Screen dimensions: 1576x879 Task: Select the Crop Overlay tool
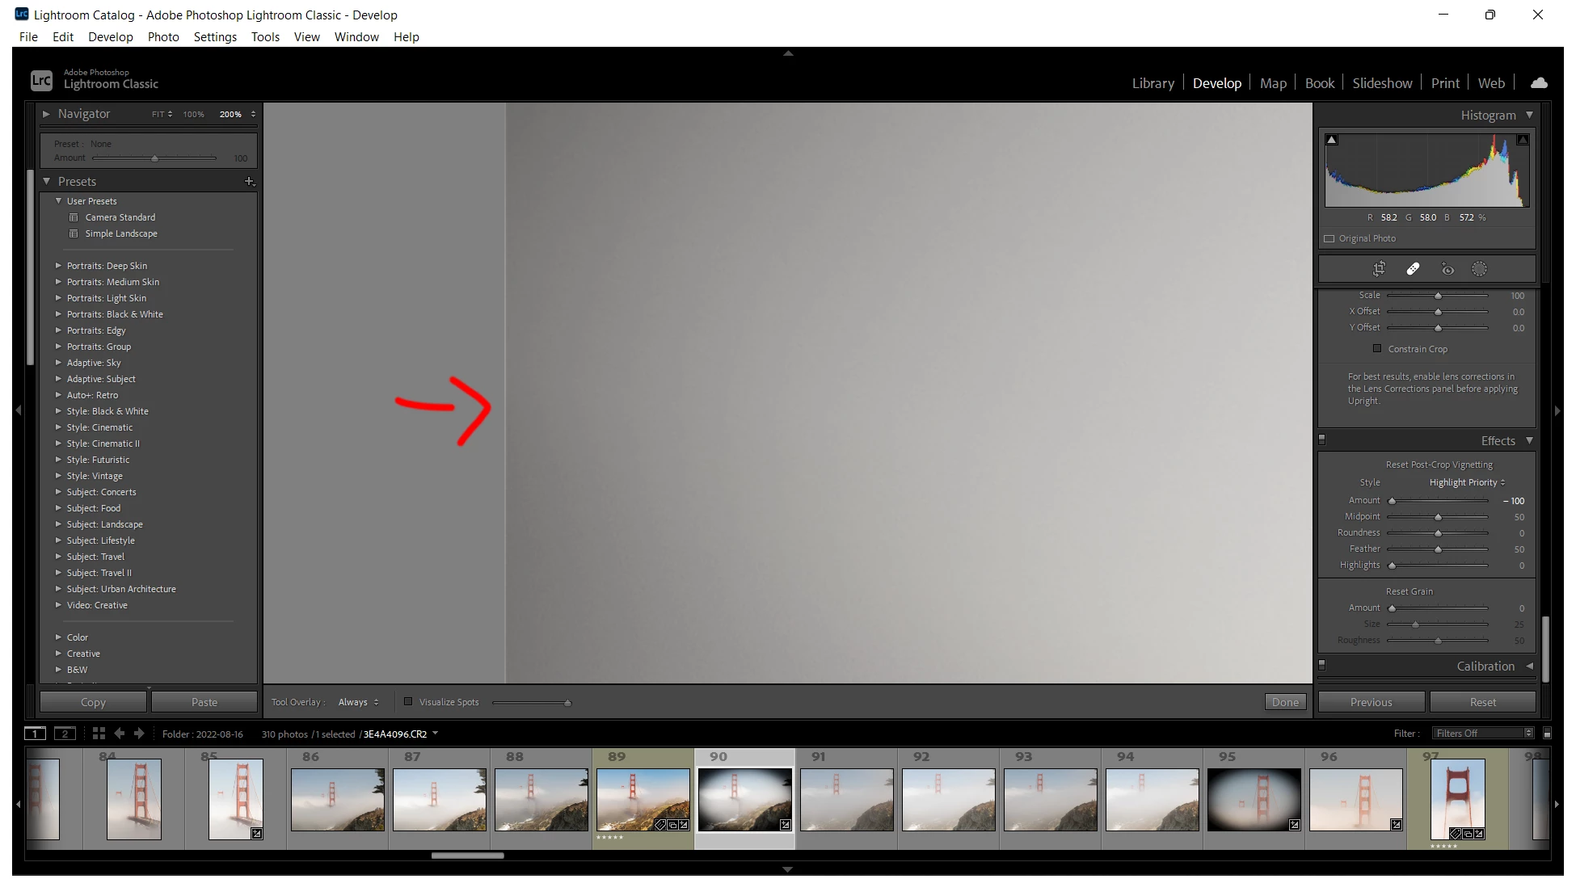coord(1379,269)
